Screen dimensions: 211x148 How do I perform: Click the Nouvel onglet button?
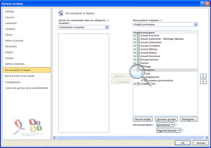point(143,119)
